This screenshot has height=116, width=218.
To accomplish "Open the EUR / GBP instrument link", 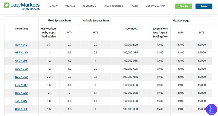I will [21, 85].
